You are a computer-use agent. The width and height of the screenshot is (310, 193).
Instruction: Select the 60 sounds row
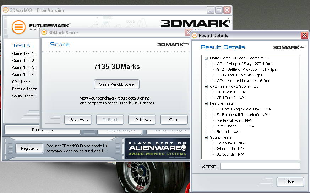coord(230,154)
